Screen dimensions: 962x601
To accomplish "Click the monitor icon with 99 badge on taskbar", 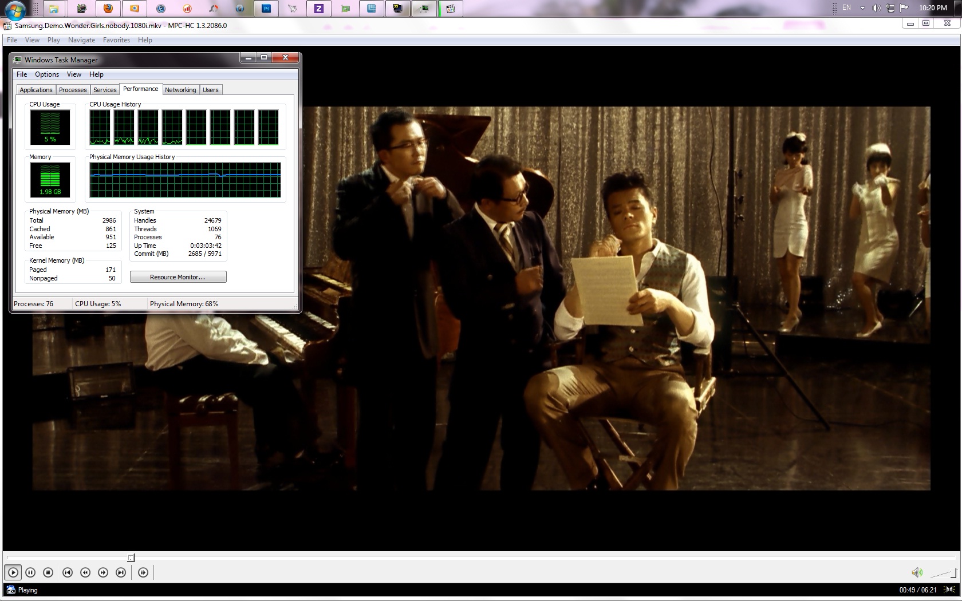I will [398, 9].
